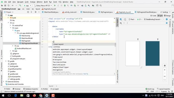Switch to the activity_main.xml tab

click(x=70, y=12)
